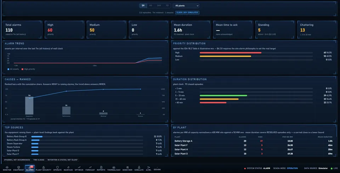Select the Solar Plant H plant row
This screenshot has width=340, height=173.
click(x=254, y=149)
